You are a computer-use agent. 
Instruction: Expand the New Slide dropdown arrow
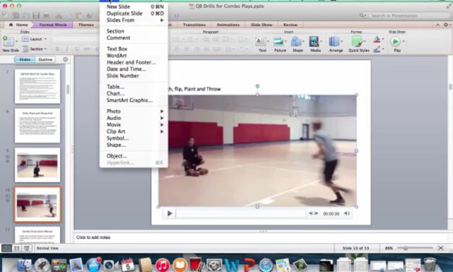tap(17, 42)
